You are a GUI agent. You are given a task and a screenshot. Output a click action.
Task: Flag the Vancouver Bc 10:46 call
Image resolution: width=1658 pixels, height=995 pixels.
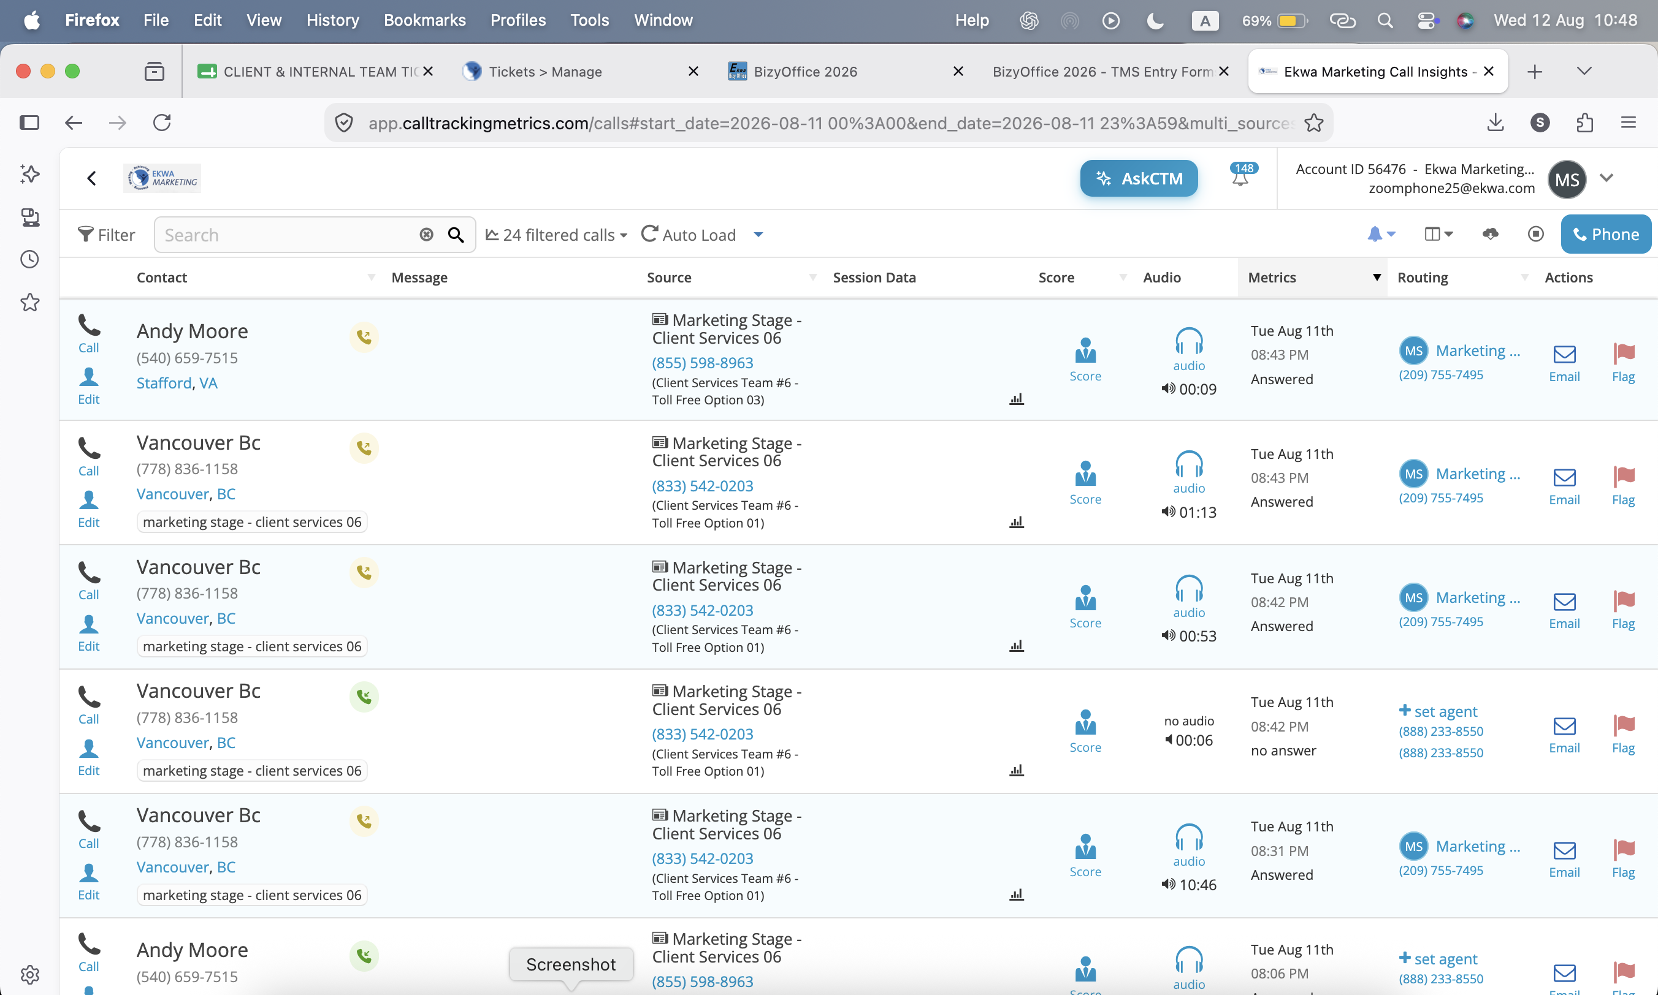click(1623, 859)
